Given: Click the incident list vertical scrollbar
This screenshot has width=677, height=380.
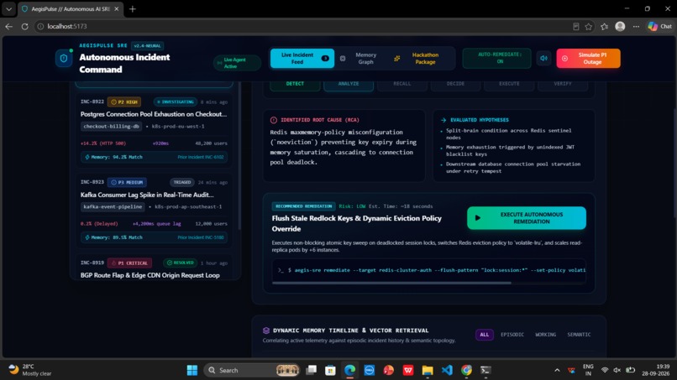Looking at the screenshot, I should coord(239,155).
